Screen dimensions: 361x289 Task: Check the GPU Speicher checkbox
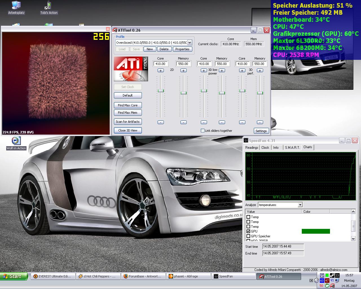[248, 236]
